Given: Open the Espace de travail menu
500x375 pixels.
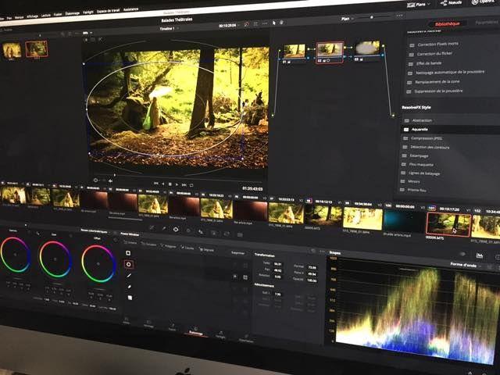Looking at the screenshot, I should [109, 11].
